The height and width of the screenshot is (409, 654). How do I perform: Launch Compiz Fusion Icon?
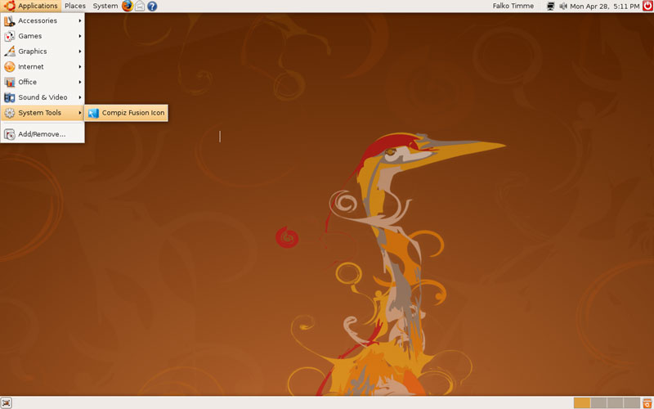point(127,113)
